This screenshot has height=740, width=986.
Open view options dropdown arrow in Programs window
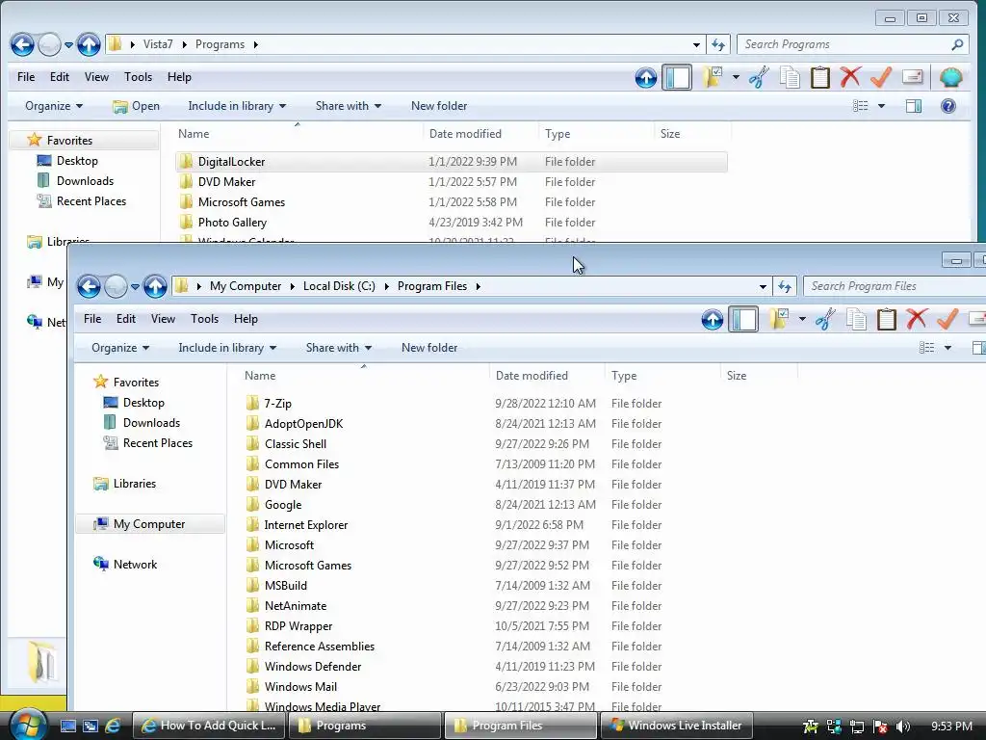click(881, 106)
